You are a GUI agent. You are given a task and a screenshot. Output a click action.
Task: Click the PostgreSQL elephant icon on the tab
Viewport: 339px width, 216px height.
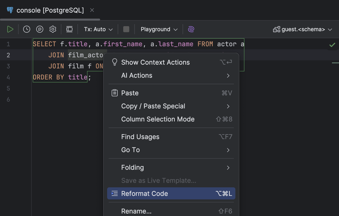click(10, 10)
